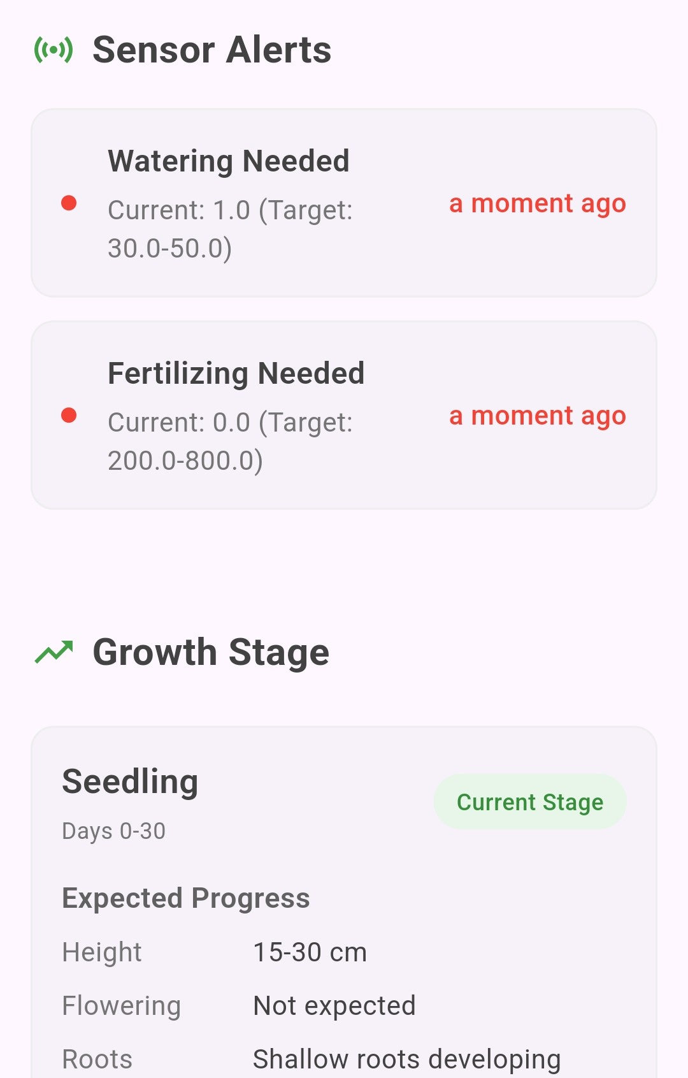Select the Current Stage badge

[x=530, y=802]
